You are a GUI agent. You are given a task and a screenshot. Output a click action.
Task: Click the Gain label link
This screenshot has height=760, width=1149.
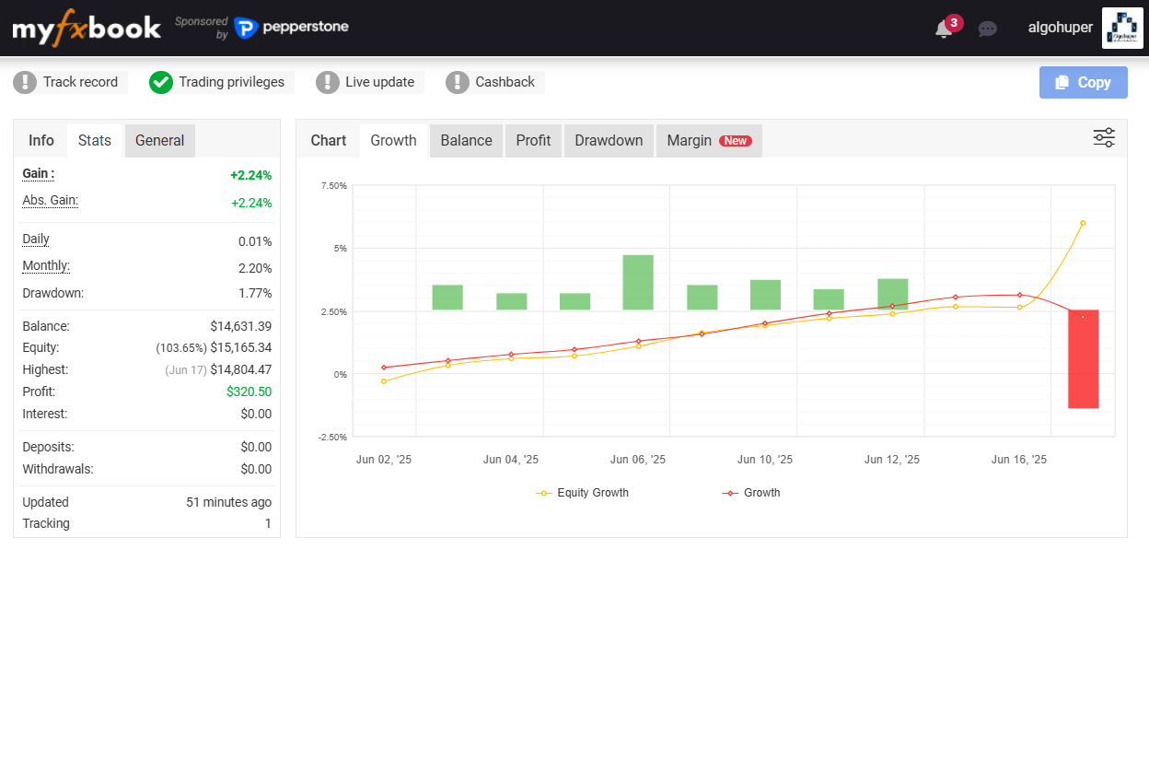[x=38, y=173]
